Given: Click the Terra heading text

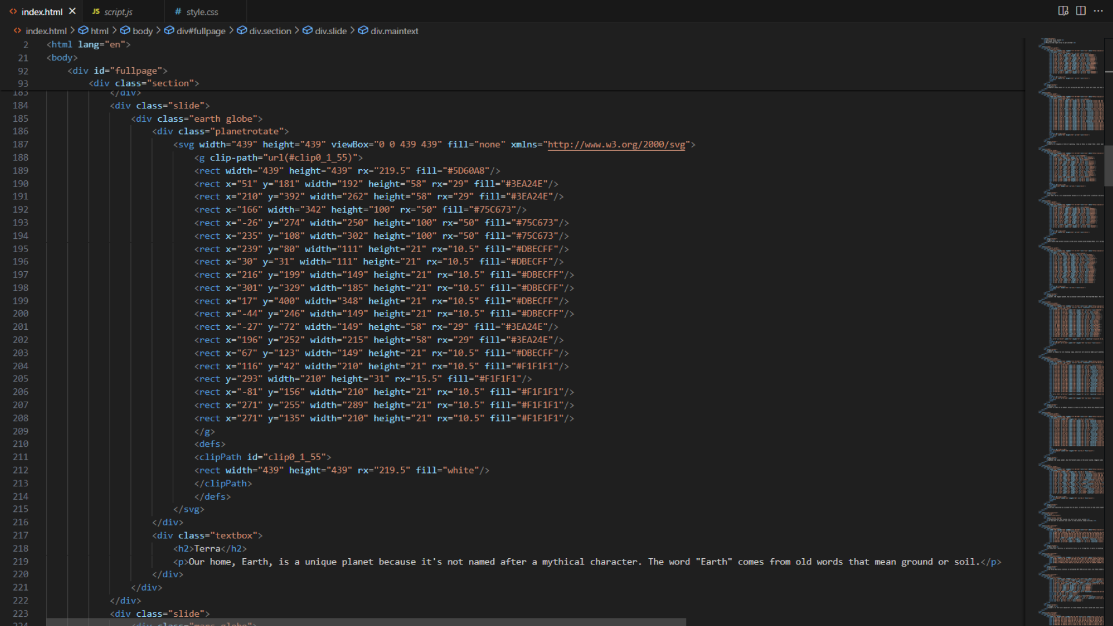Looking at the screenshot, I should tap(207, 549).
